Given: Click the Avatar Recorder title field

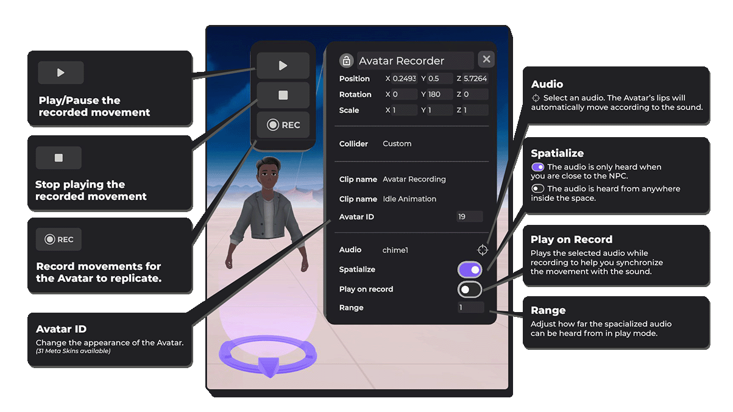Looking at the screenshot, I should pyautogui.click(x=414, y=61).
